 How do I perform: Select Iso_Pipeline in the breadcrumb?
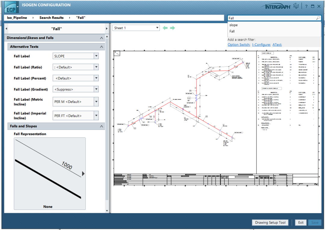tap(17, 18)
